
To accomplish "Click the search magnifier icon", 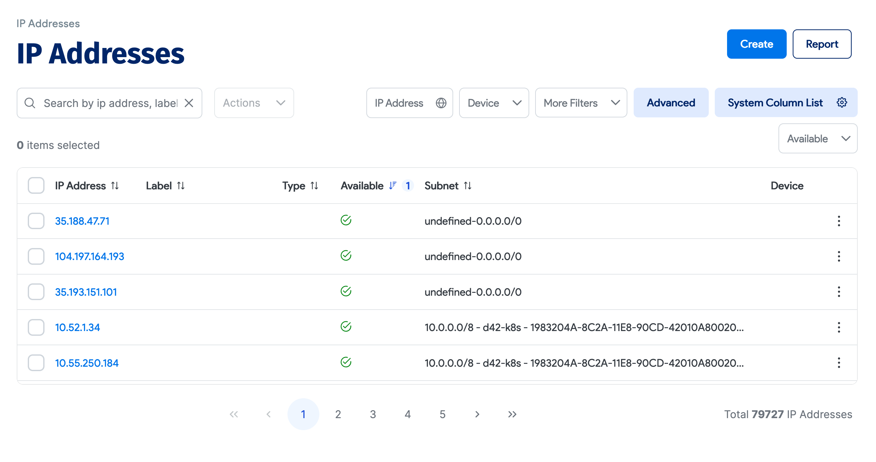I will tap(30, 103).
